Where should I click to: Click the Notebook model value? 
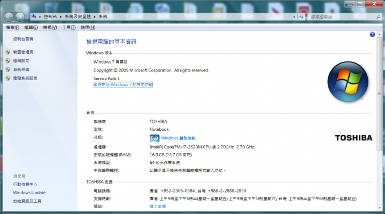159,129
